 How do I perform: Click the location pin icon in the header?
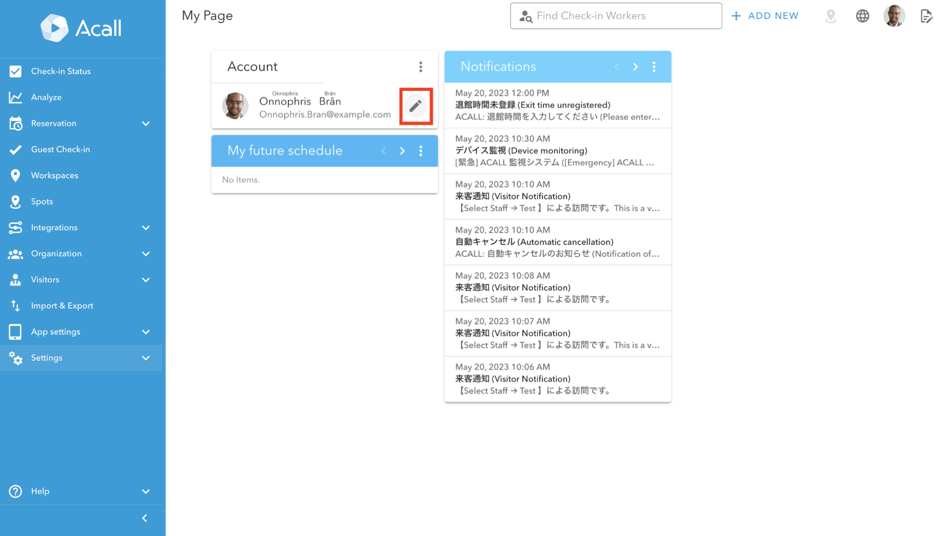pos(831,16)
